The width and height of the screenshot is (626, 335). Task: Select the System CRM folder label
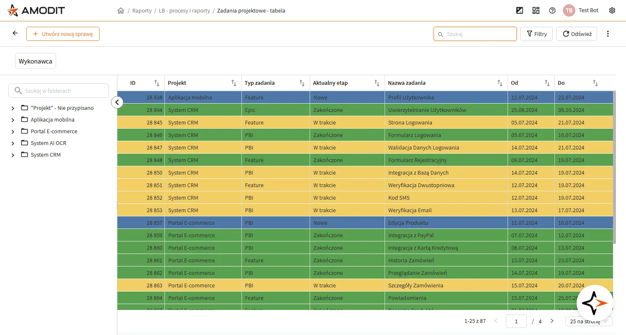pos(46,155)
